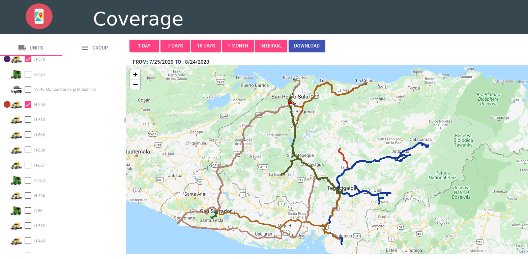Screen dimensions: 528x259
Task: Click the H-554 yellow truck icon
Action: click(x=16, y=105)
